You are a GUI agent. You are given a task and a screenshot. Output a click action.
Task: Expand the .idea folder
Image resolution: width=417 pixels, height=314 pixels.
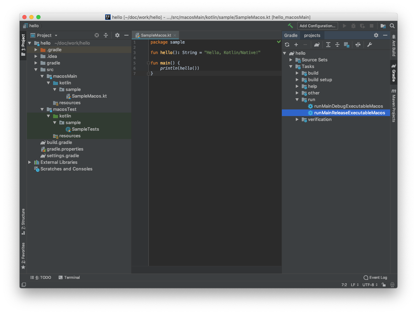pyautogui.click(x=36, y=56)
